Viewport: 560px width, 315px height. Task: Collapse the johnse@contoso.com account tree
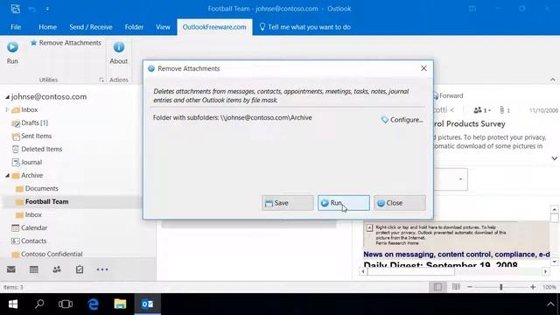[x=7, y=97]
